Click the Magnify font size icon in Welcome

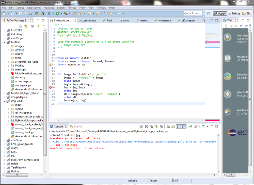pyautogui.click(x=246, y=26)
